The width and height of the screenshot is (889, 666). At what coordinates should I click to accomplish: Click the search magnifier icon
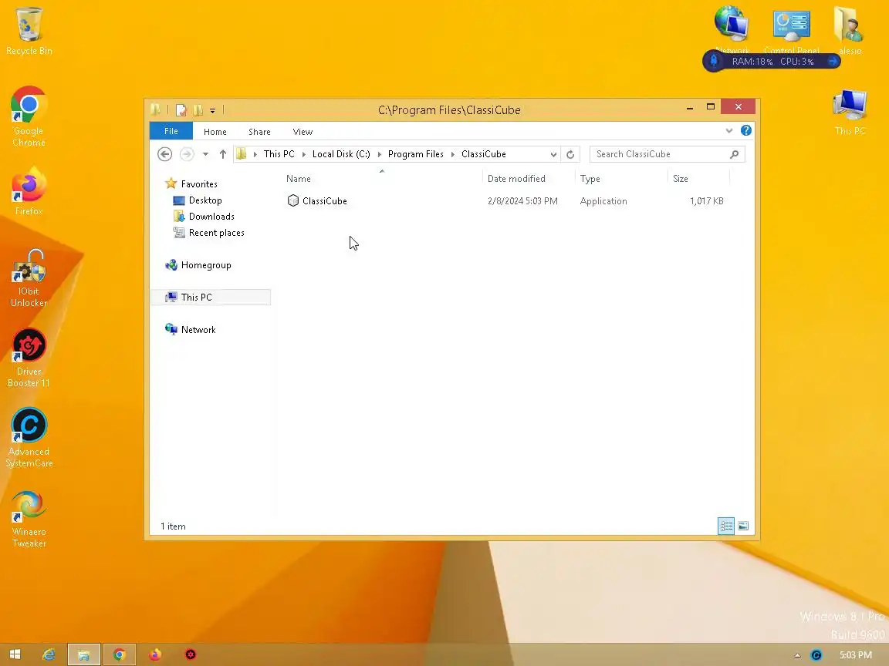734,154
